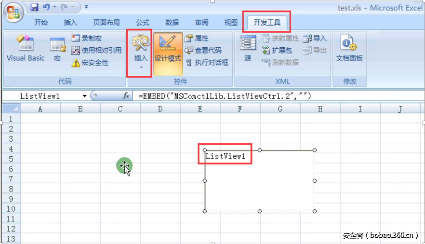Click View Code (查看代码)

203,50
